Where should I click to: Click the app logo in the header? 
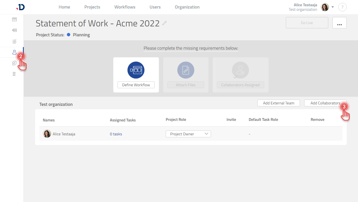(20, 7)
